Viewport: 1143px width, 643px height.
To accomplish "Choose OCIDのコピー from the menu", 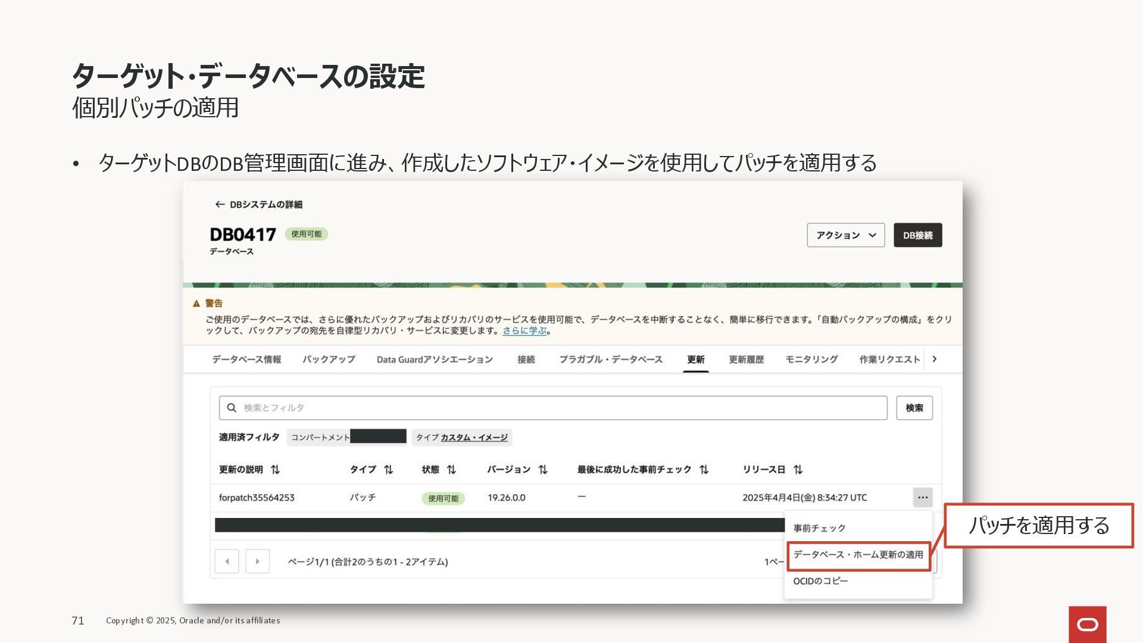I will pyautogui.click(x=820, y=581).
